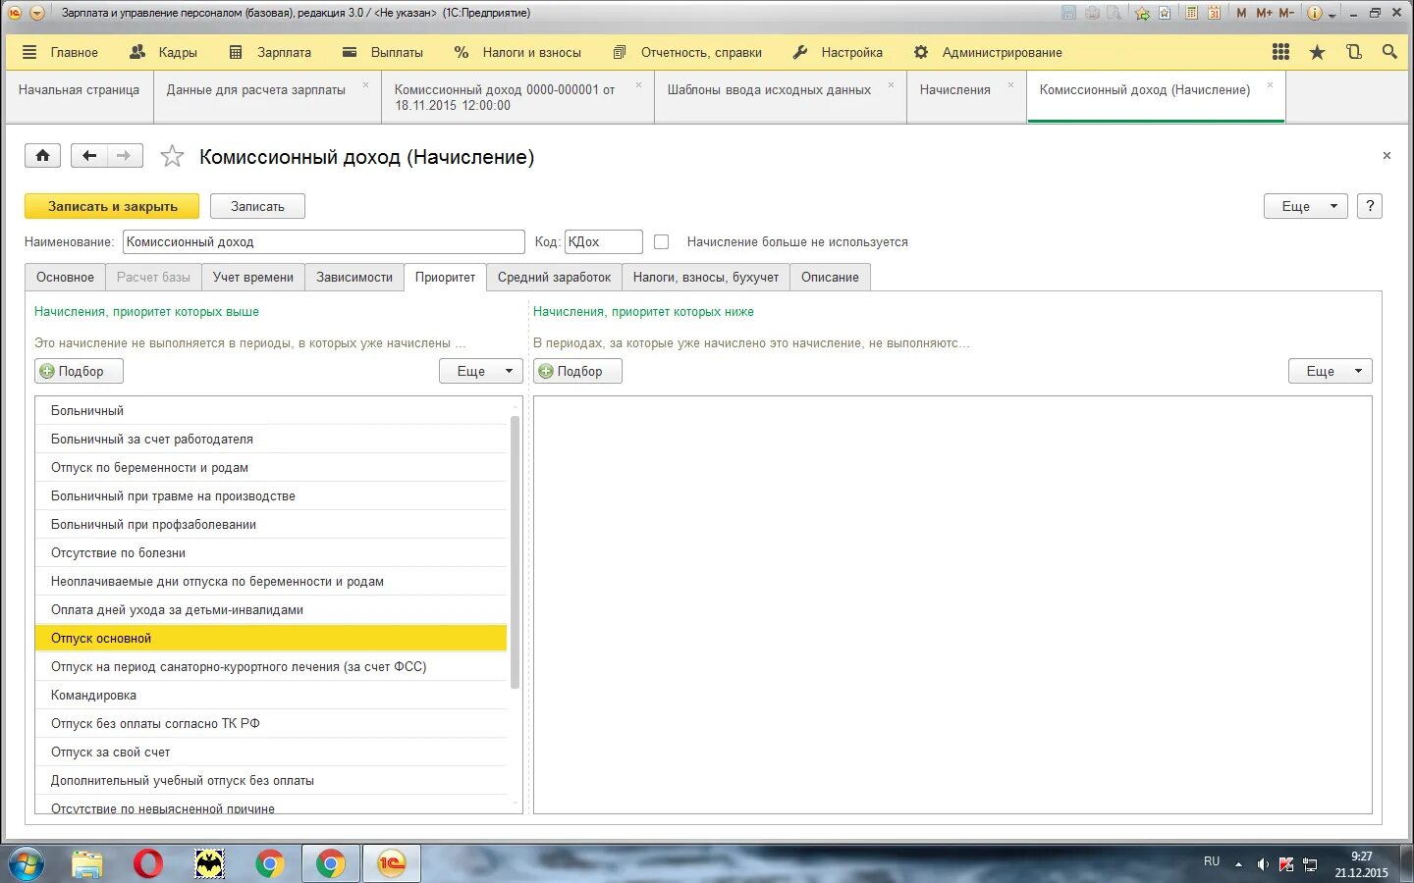Open the dropdown arrow next to the info icon
The height and width of the screenshot is (883, 1414).
coord(1332,14)
